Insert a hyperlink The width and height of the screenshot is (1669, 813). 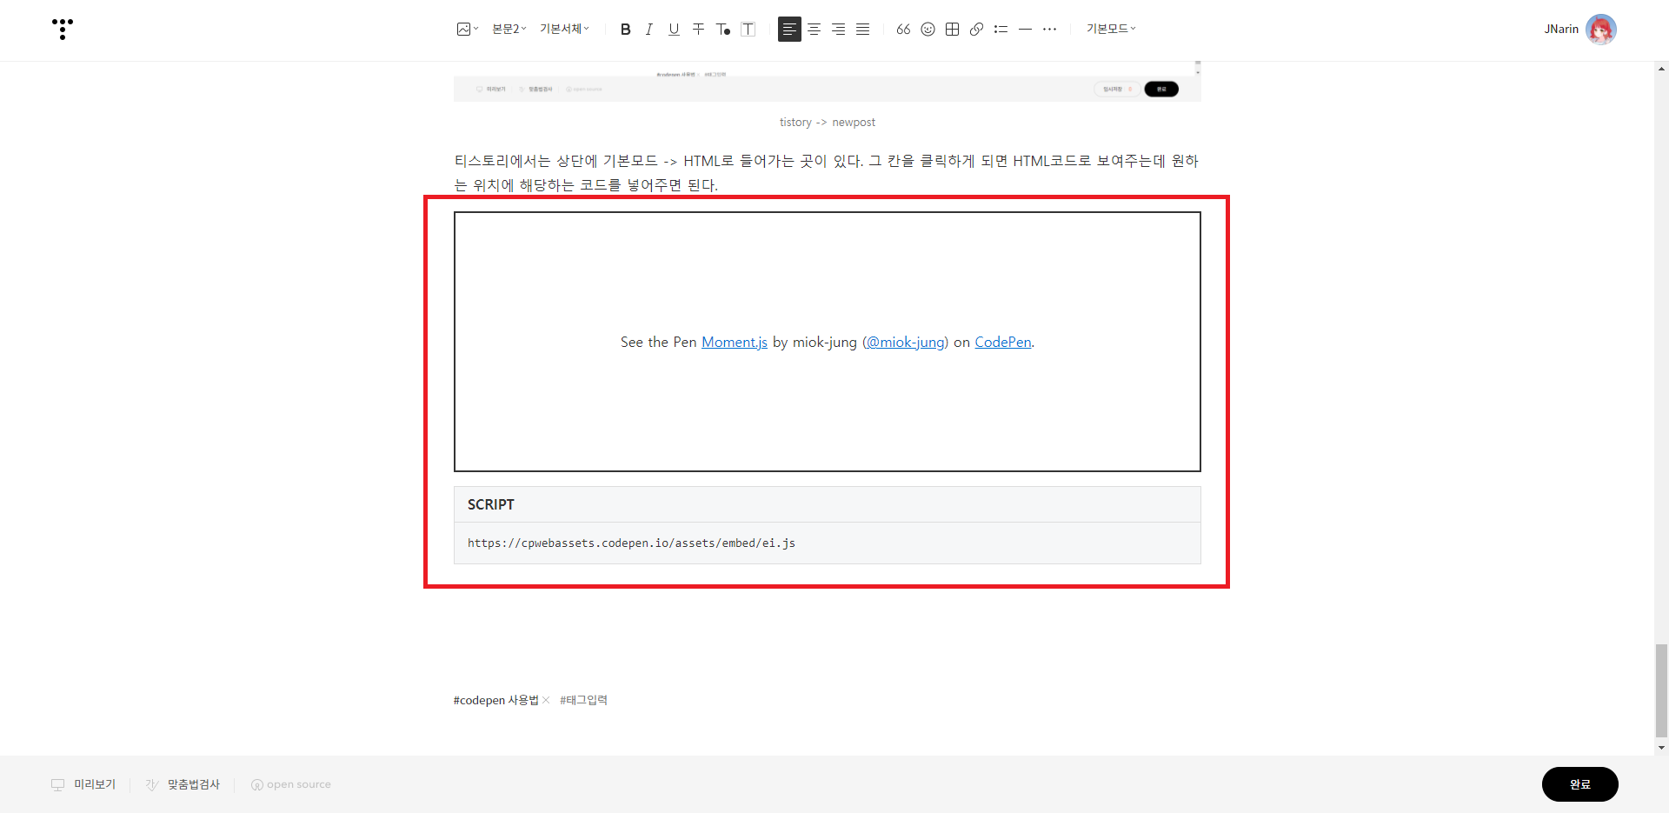pyautogui.click(x=976, y=29)
